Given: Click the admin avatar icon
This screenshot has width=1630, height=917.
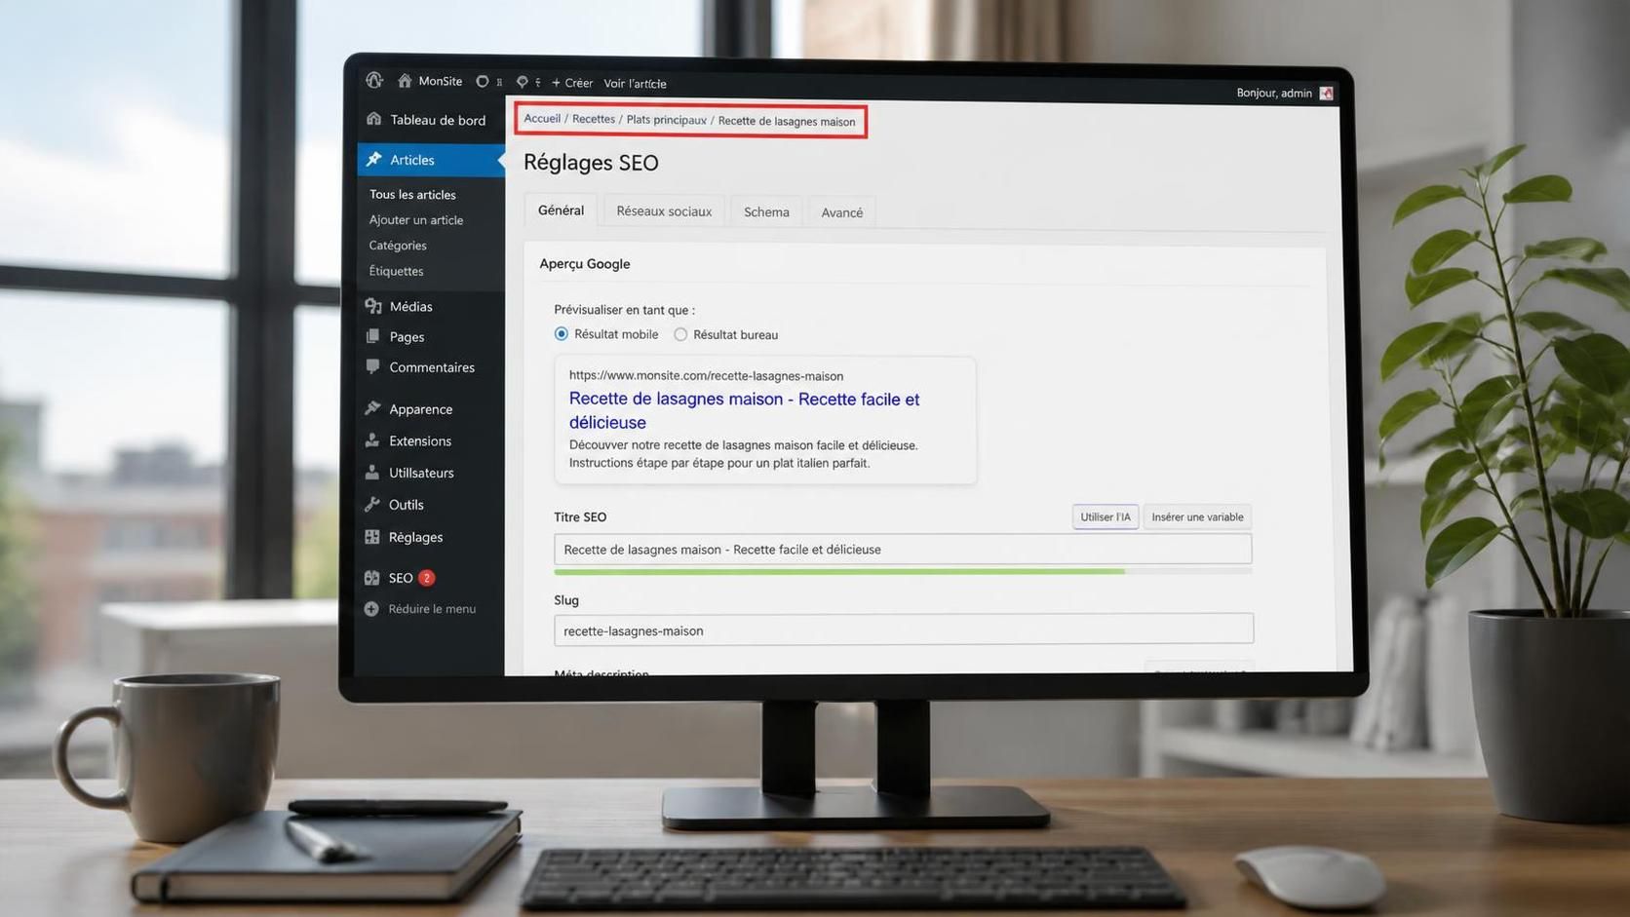Looking at the screenshot, I should 1326,94.
